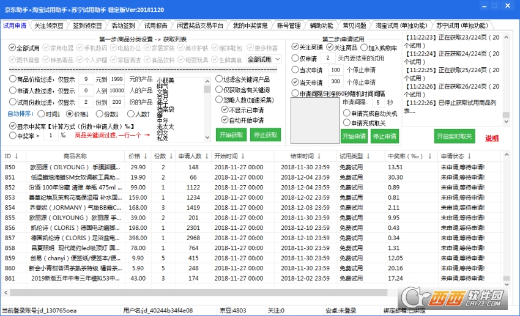Click log panel scrollbar up arrow
Viewport: 520px width, 316px height.
[x=506, y=37]
